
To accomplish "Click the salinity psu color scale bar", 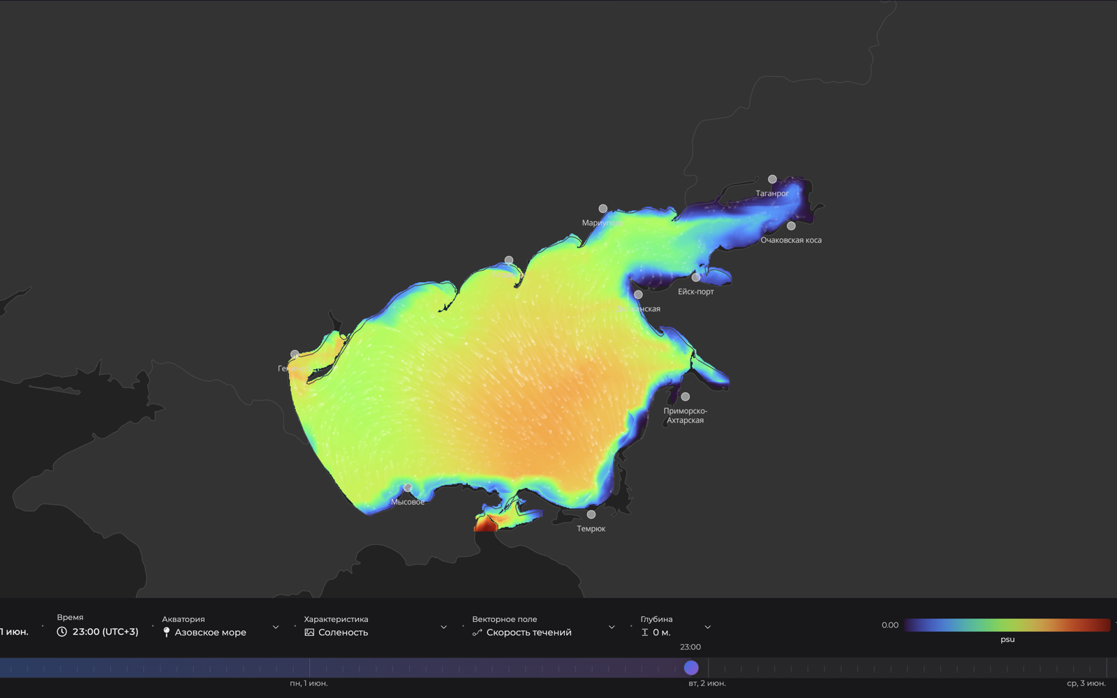I will (x=1007, y=625).
